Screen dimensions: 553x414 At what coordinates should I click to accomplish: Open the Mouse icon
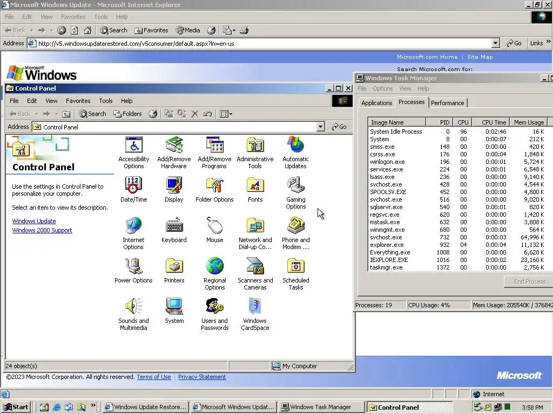(214, 230)
